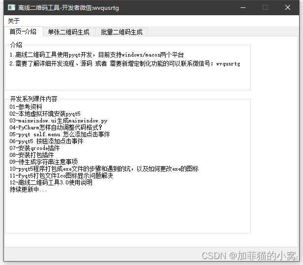Click the window title 离线二维码工具-开发者微信
This screenshot has width=303, height=265.
68,8
